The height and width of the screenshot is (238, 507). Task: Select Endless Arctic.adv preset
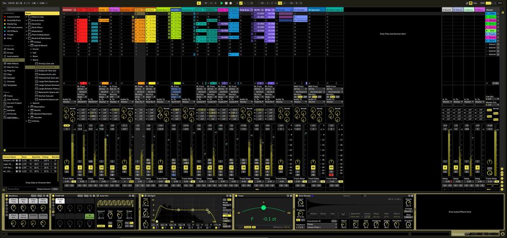coord(47,74)
